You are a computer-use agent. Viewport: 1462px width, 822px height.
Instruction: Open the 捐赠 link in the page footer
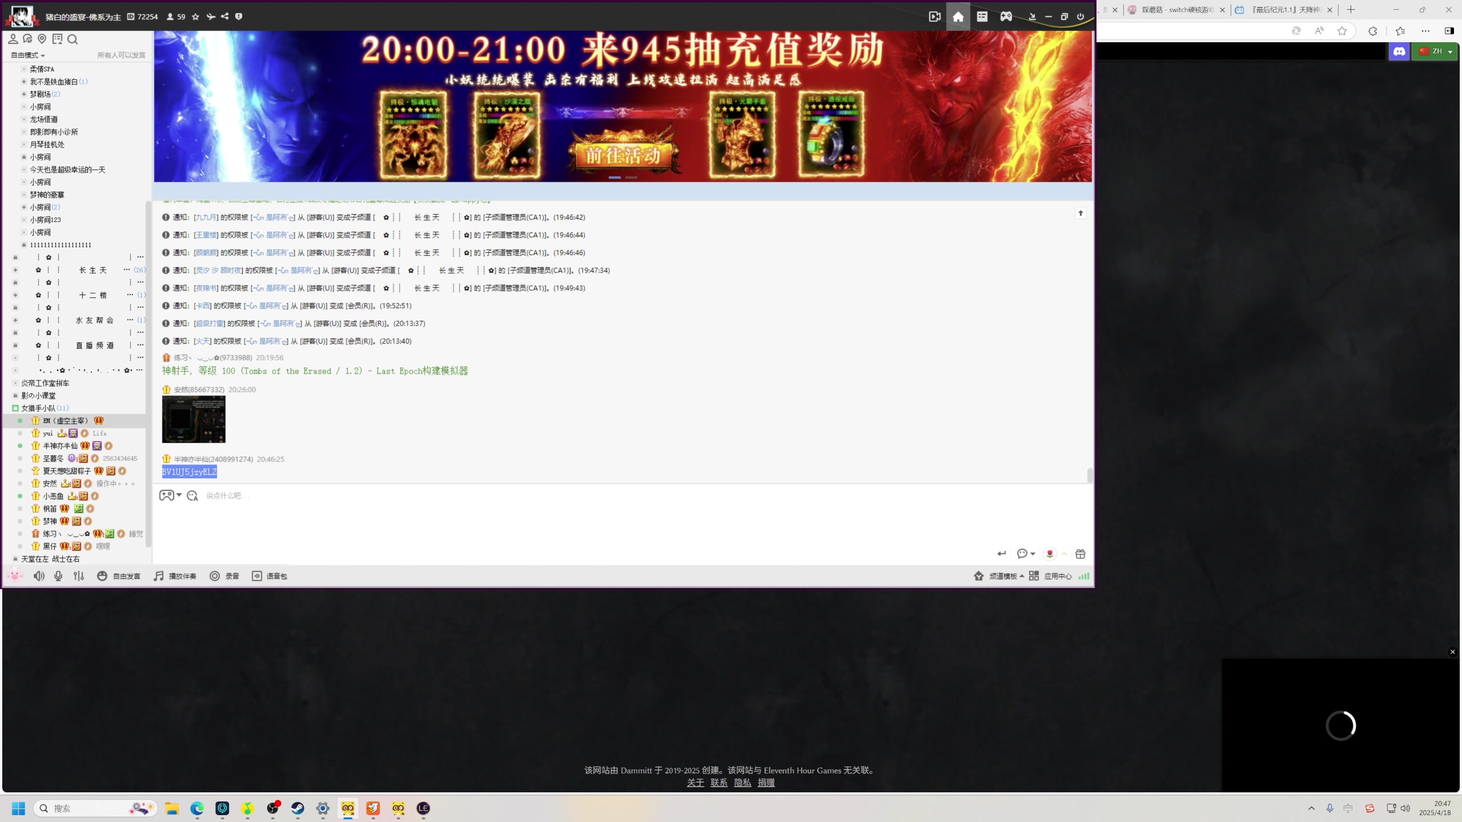(766, 783)
